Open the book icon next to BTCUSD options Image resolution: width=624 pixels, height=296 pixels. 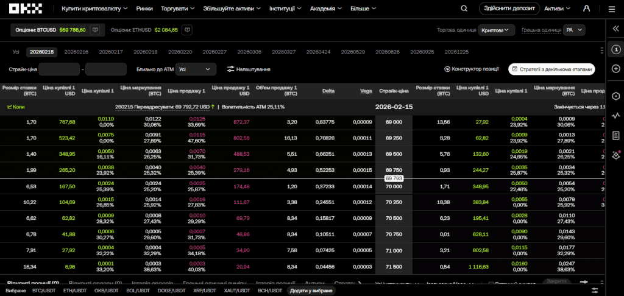click(94, 30)
